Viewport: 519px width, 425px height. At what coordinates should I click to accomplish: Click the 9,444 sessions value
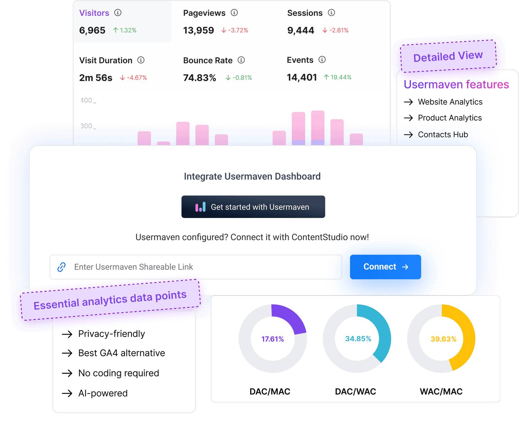pos(301,30)
